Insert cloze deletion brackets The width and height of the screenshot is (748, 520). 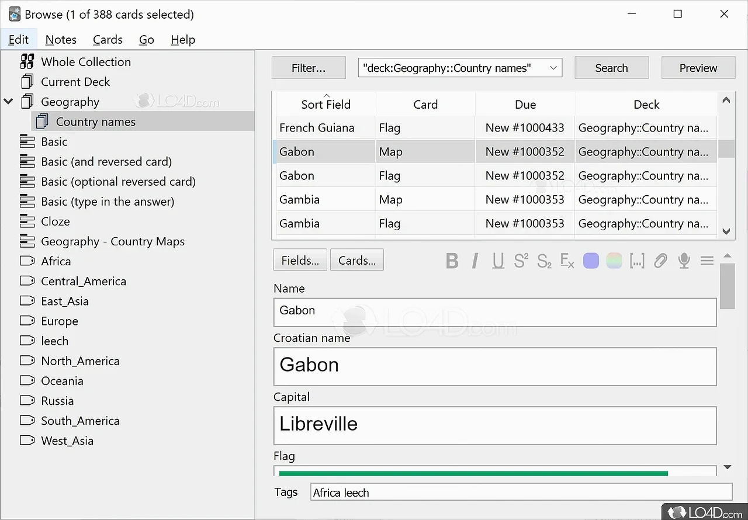pyautogui.click(x=637, y=261)
